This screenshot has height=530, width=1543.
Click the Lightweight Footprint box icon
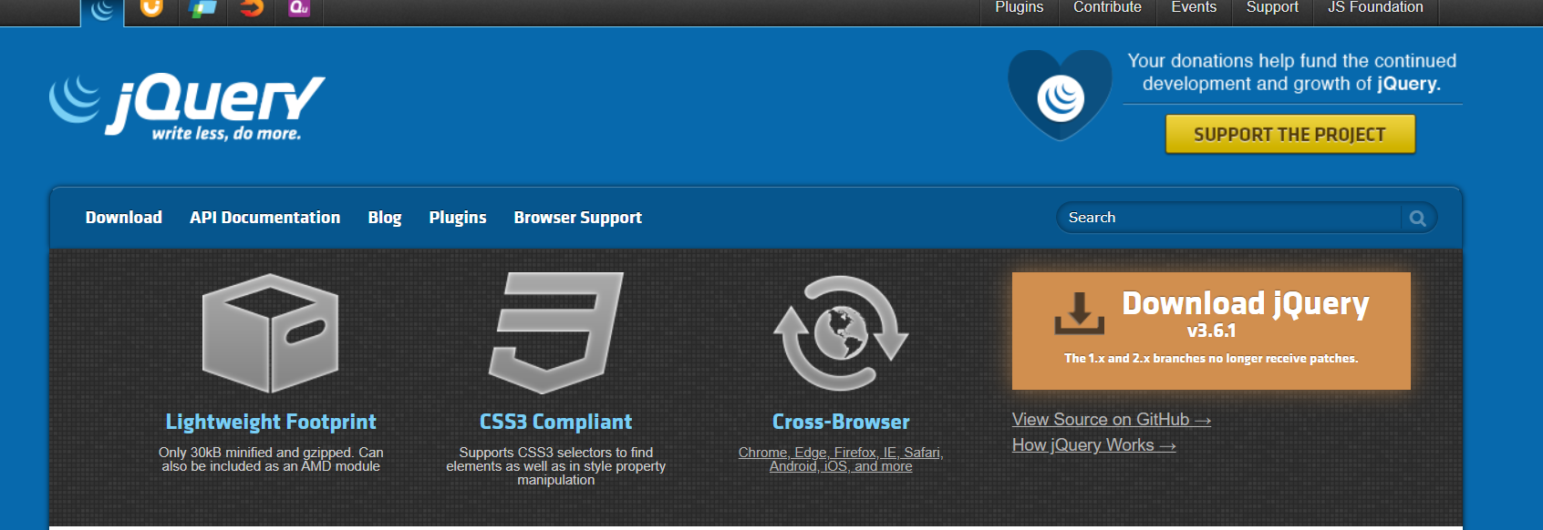[270, 333]
